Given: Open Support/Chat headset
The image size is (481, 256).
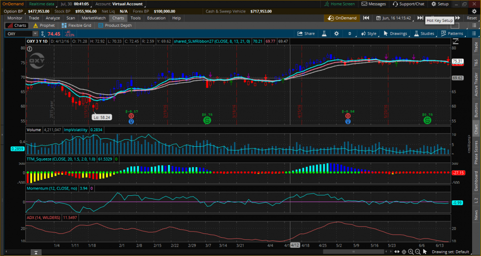Looking at the screenshot, I should click(x=408, y=4).
